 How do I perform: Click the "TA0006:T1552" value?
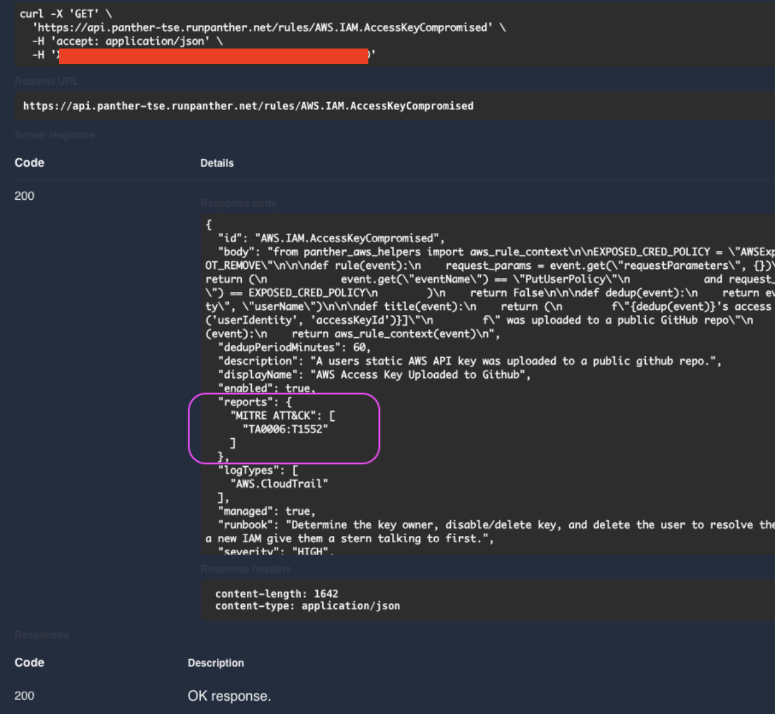click(285, 429)
